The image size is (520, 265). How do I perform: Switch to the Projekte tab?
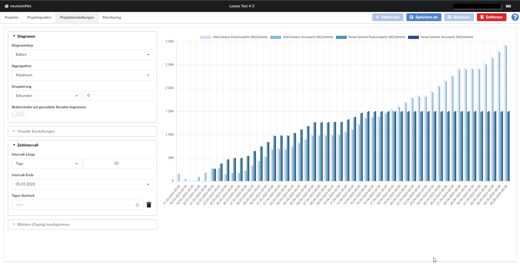(12, 17)
